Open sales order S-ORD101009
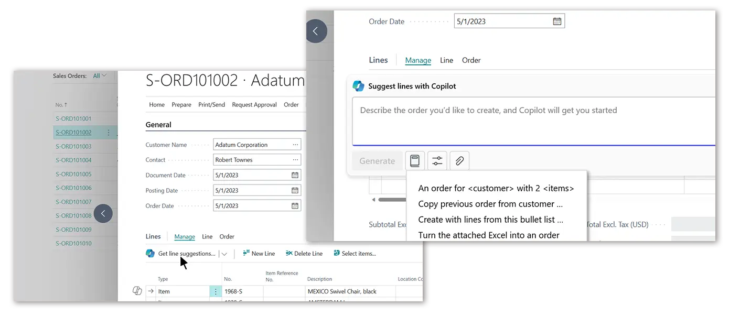 pyautogui.click(x=73, y=230)
